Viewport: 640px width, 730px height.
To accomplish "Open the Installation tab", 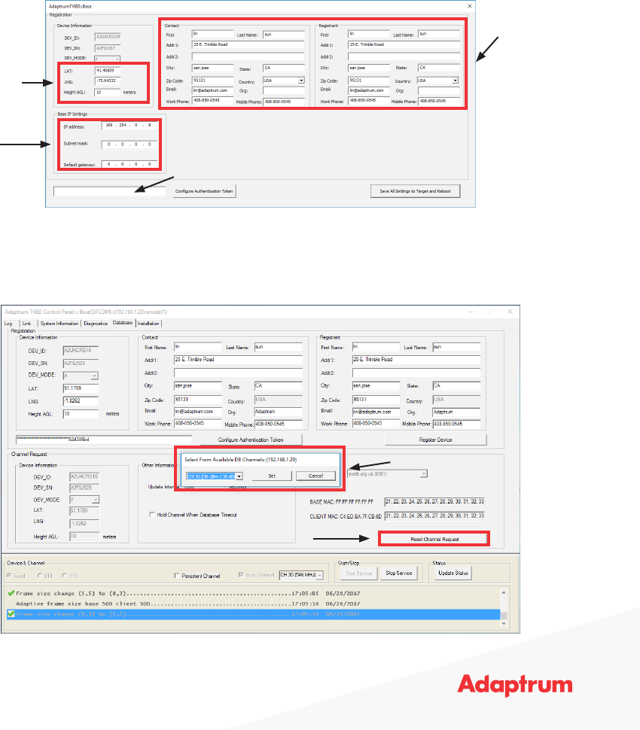I will (x=148, y=324).
